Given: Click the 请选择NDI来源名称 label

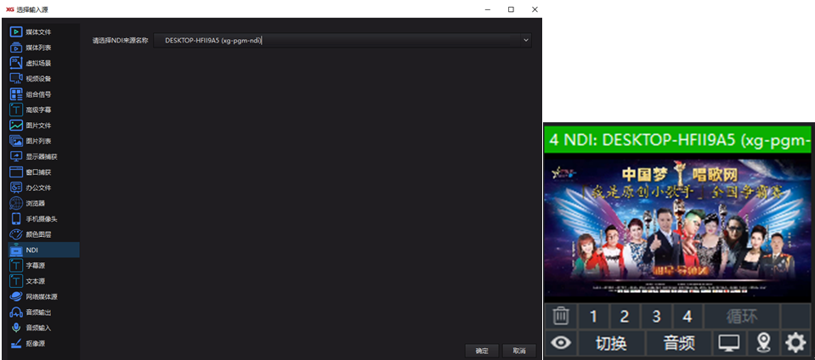Looking at the screenshot, I should click(x=120, y=40).
